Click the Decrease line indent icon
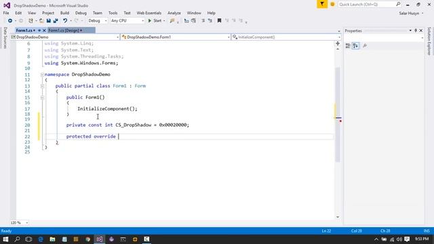The height and width of the screenshot is (244, 434). click(203, 21)
